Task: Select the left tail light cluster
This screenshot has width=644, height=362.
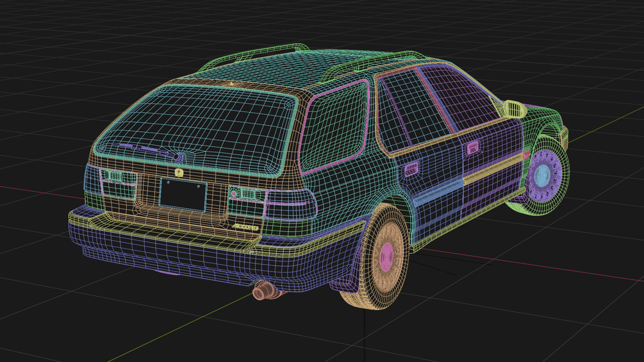Action: pos(110,181)
